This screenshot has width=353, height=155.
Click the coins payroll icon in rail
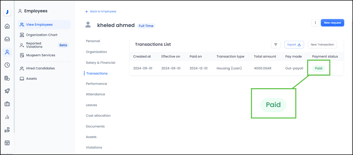pos(7,78)
